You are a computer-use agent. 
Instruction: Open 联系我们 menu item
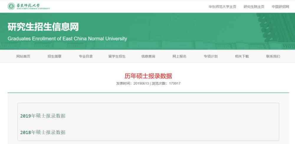tap(273, 56)
